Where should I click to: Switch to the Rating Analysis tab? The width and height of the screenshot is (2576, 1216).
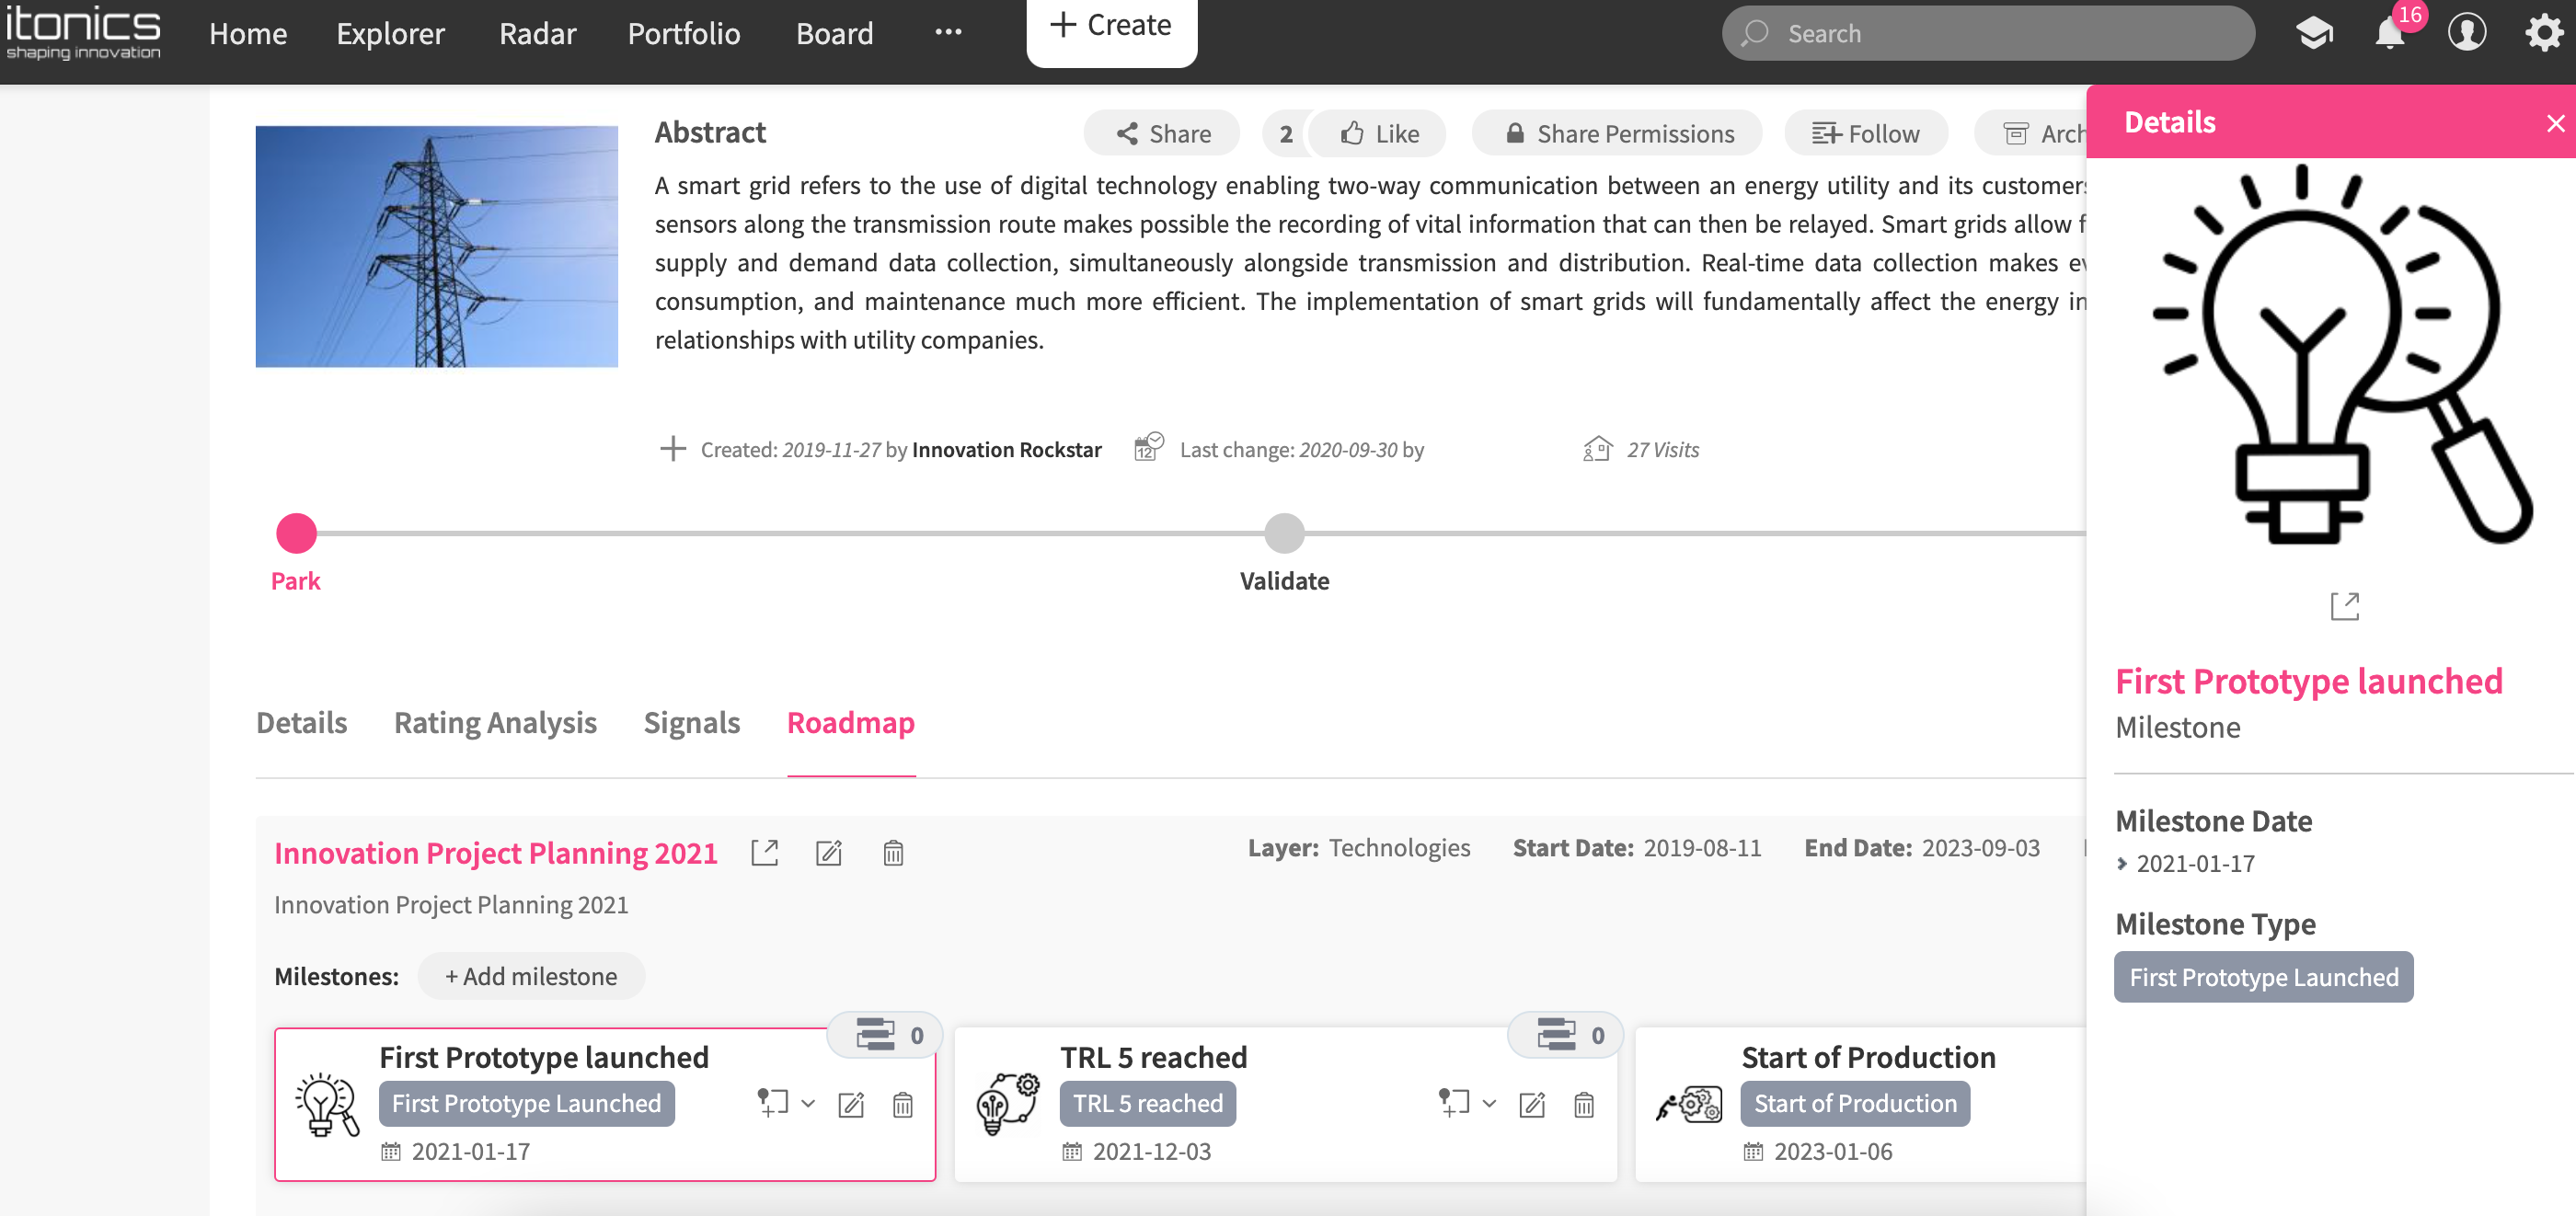pos(495,723)
